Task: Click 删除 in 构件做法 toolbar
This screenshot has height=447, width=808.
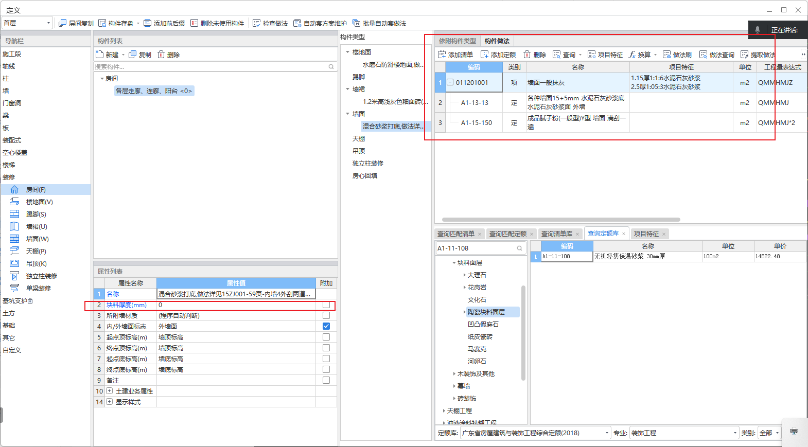Action: 535,55
